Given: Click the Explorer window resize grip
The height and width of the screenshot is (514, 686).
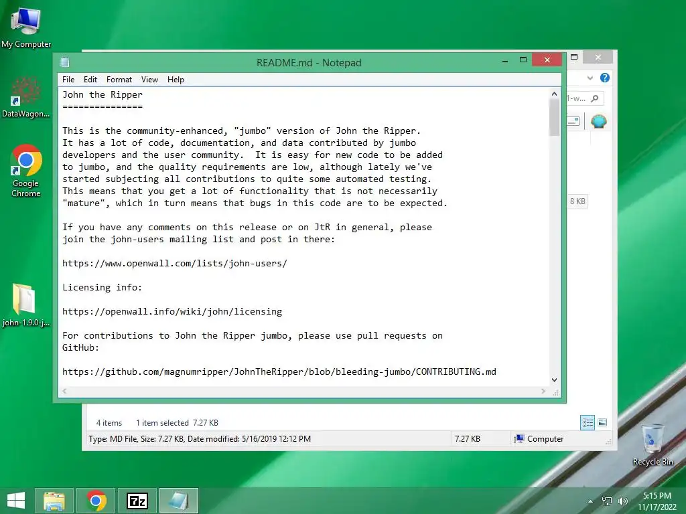Looking at the screenshot, I should point(608,442).
